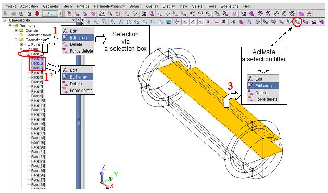Click the data tree vertical scrollbar
The height and width of the screenshot is (193, 328).
[78, 105]
